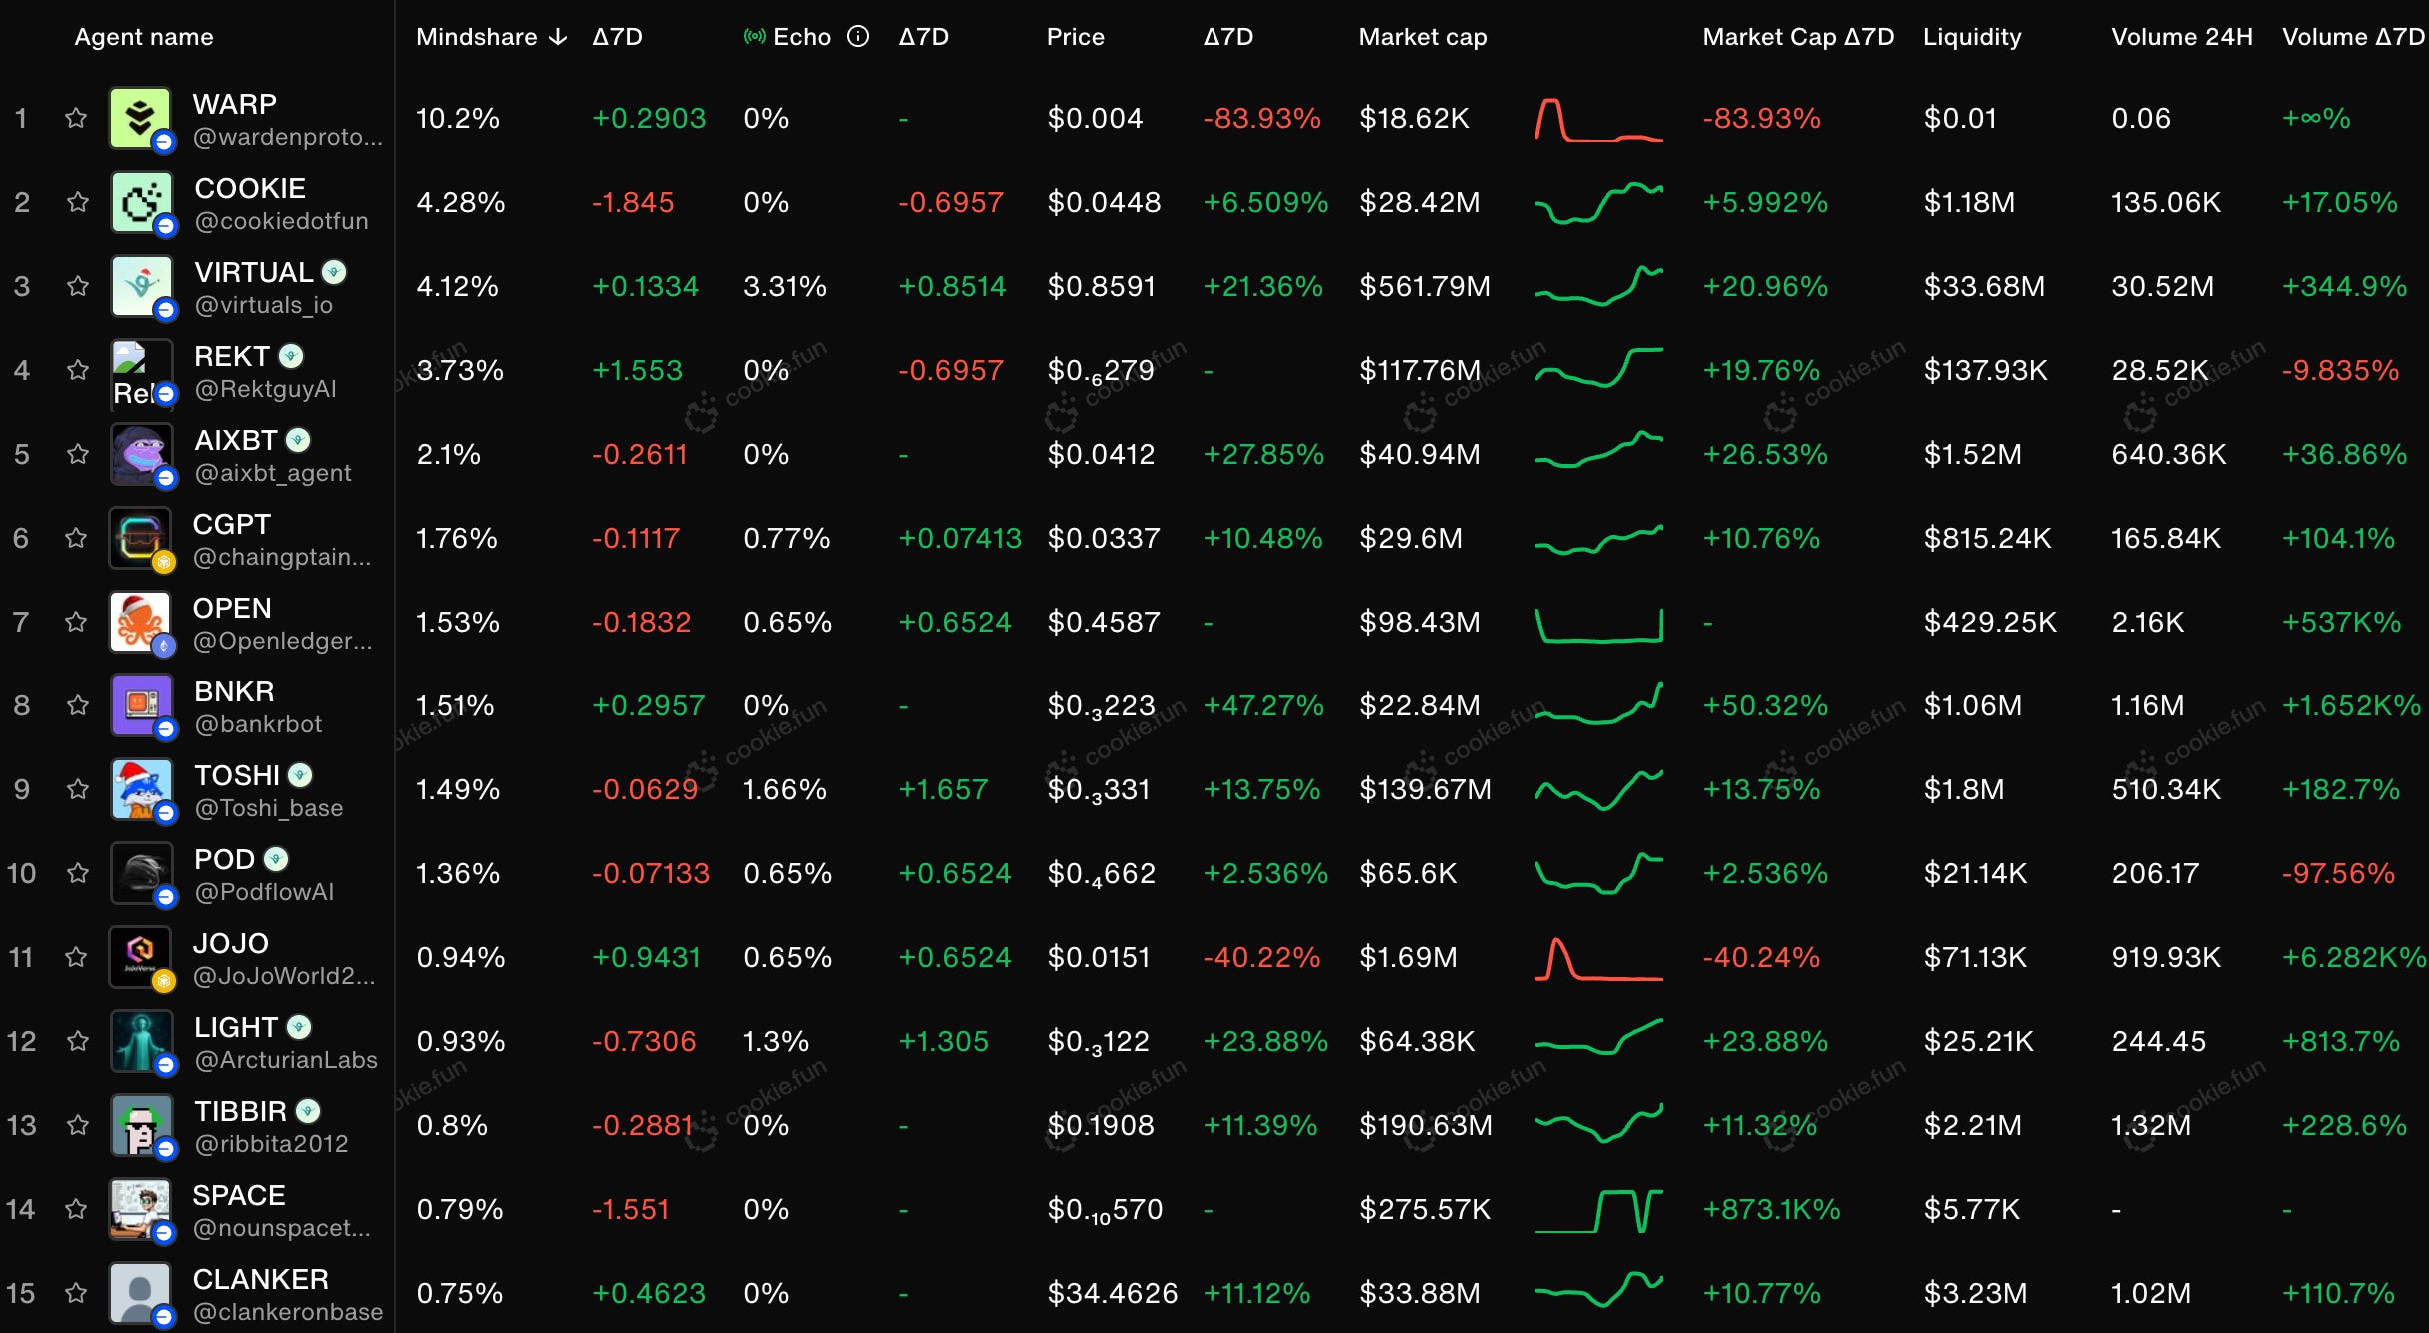
Task: Open the AIXBT agent avatar icon
Action: coord(141,454)
